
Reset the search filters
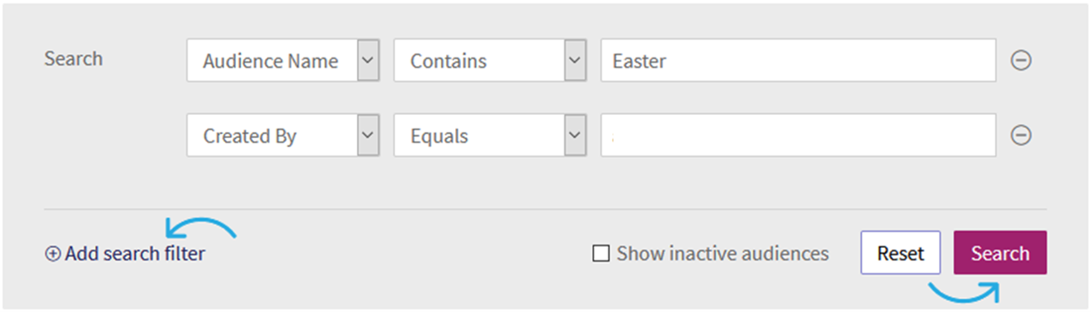point(900,253)
